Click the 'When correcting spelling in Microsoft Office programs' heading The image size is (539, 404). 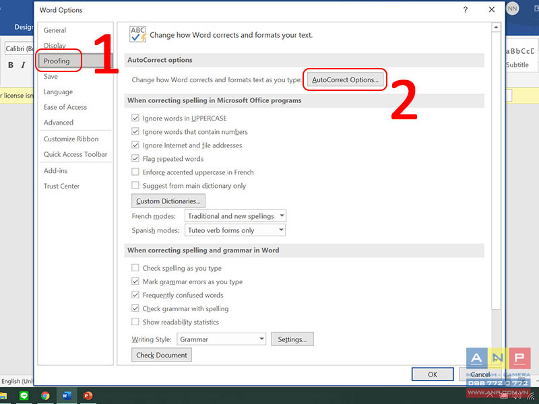[214, 100]
